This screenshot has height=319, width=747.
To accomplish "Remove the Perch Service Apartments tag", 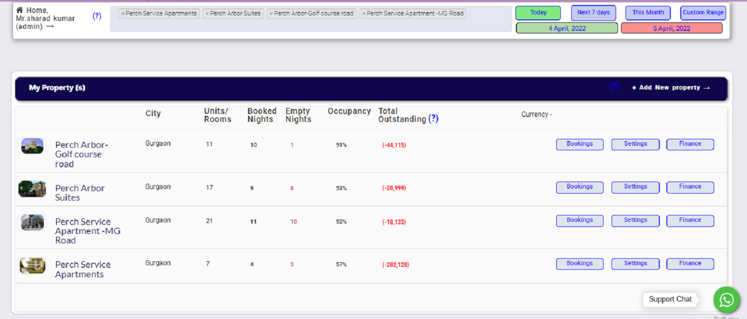I will [x=123, y=14].
